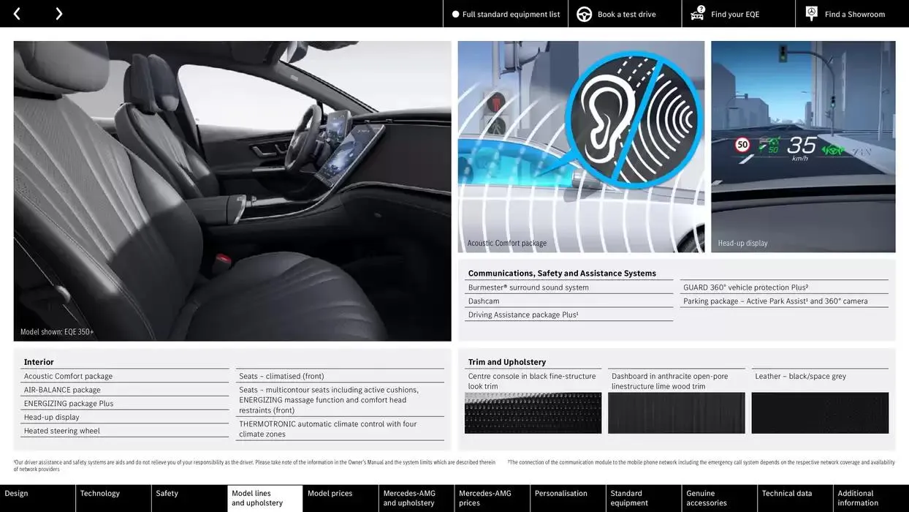
Task: Click Model shown: EQE 350+ caption
Action: click(57, 332)
